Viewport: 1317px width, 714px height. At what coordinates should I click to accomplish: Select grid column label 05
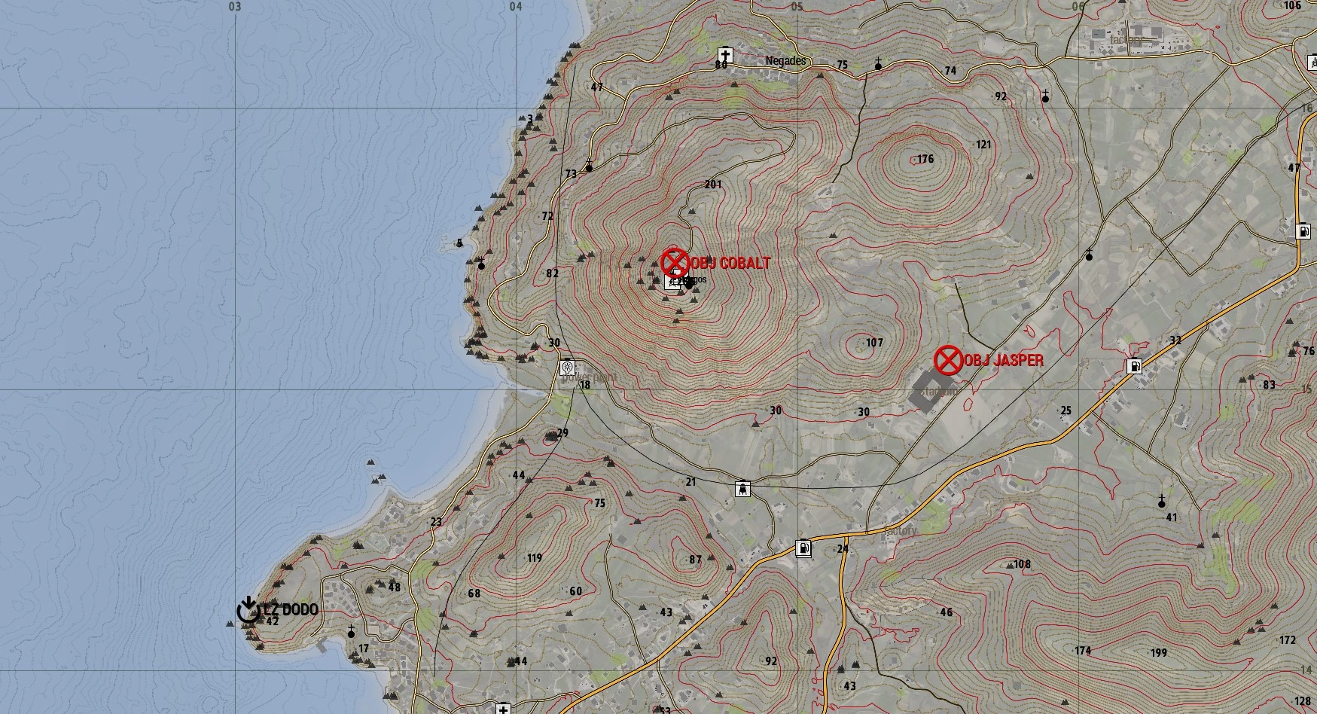(x=797, y=7)
